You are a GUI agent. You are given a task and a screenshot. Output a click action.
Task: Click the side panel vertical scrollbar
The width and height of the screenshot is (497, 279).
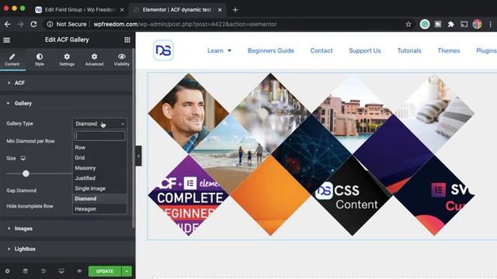[134, 138]
